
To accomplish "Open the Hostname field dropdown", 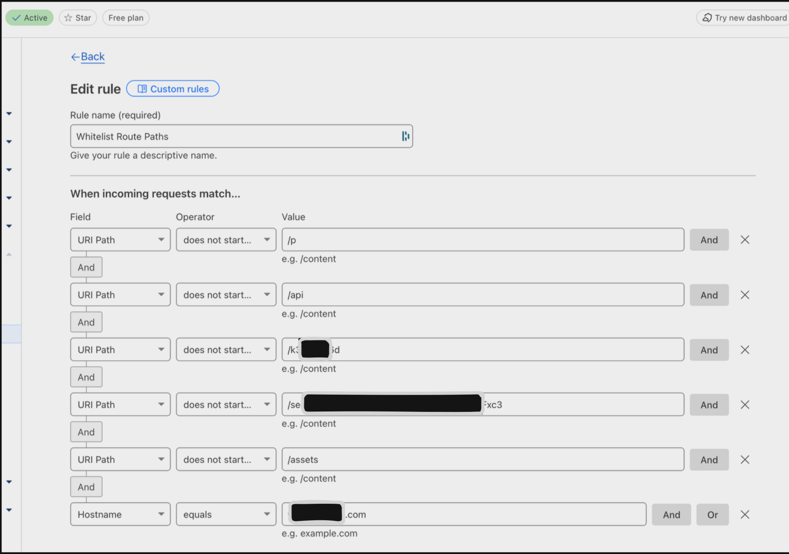I will pos(120,515).
